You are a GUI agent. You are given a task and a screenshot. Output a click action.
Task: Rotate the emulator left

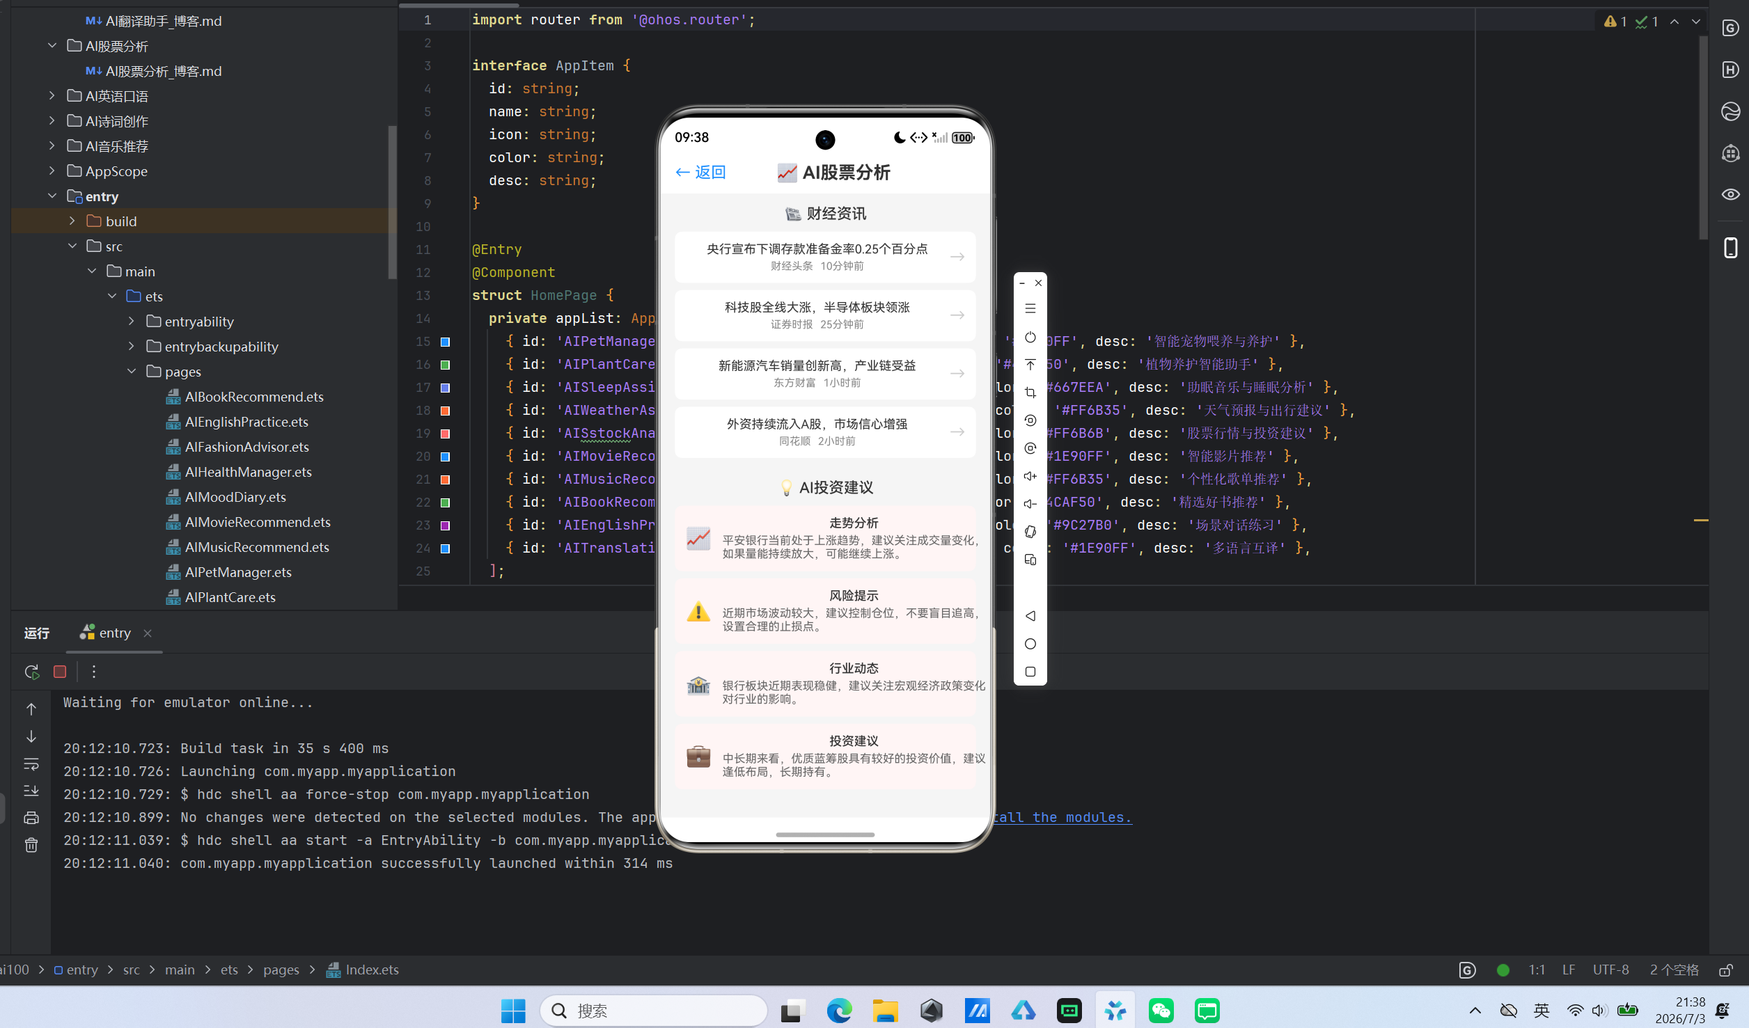[1030, 420]
